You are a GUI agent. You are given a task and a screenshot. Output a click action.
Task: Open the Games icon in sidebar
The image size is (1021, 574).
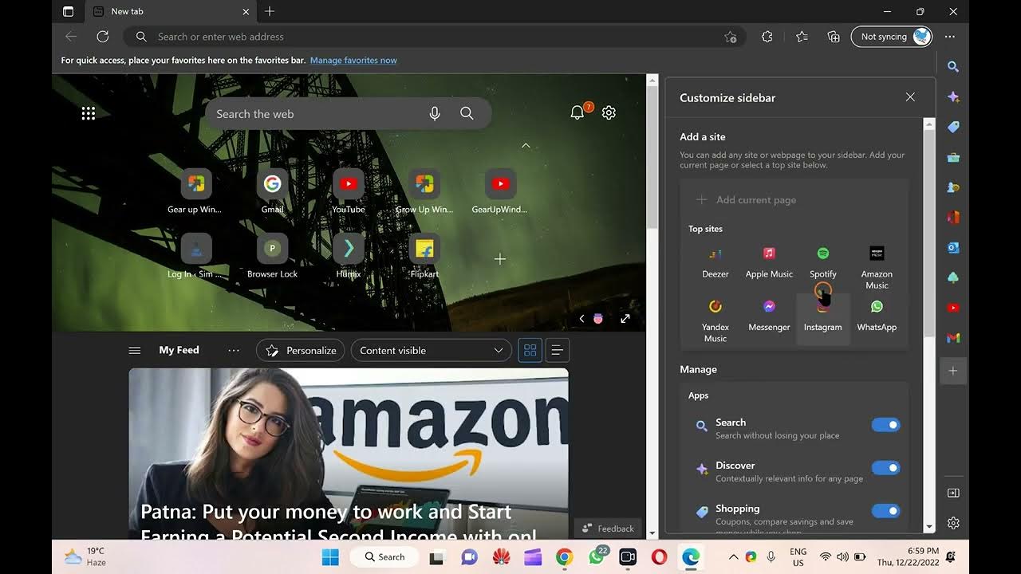pos(952,187)
